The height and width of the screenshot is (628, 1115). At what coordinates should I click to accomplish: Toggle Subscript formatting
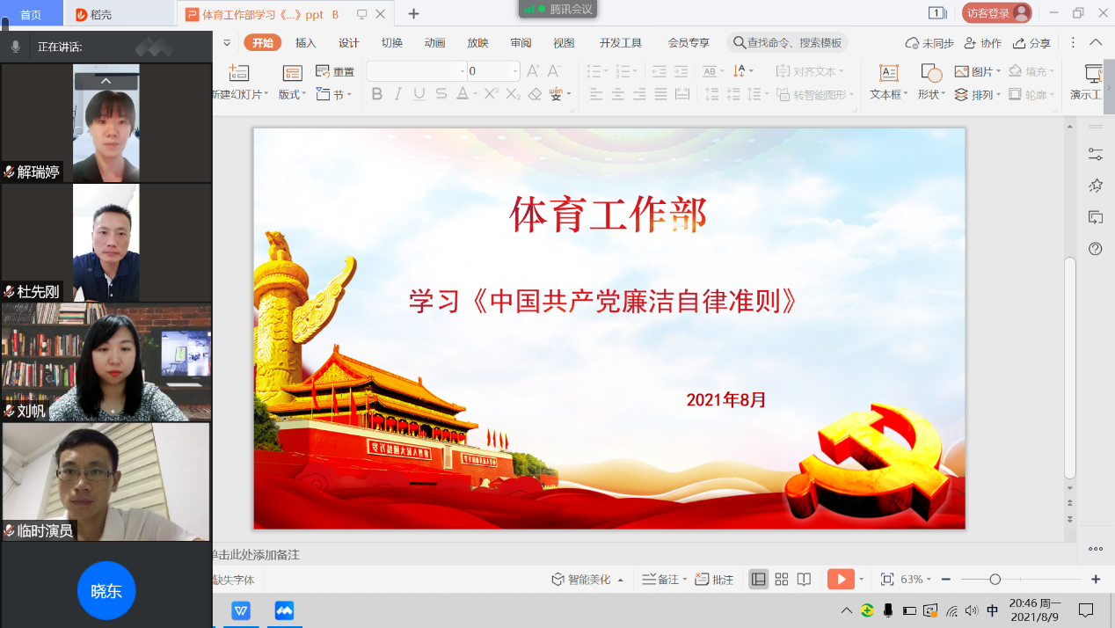[513, 94]
